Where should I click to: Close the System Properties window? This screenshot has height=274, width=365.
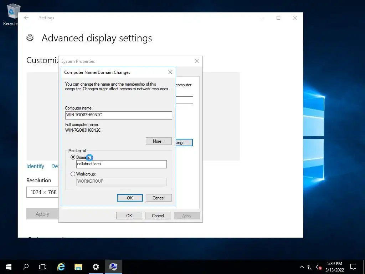tap(197, 61)
